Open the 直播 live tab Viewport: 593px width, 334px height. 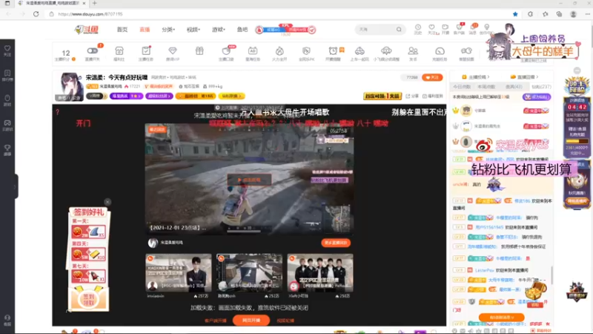[145, 30]
